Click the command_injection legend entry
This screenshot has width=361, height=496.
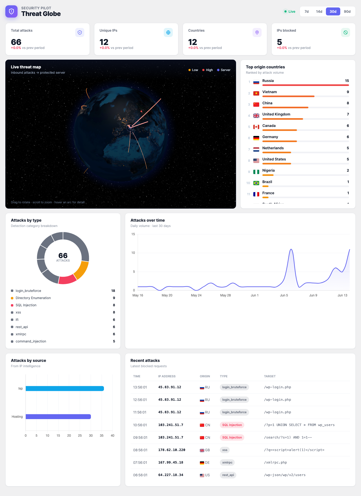tap(63, 341)
